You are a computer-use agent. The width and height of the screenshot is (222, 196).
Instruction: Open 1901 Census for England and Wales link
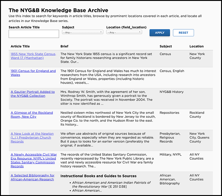click(x=33, y=73)
